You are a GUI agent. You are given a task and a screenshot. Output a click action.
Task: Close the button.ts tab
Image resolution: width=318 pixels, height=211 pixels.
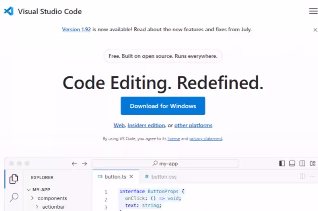click(x=131, y=177)
